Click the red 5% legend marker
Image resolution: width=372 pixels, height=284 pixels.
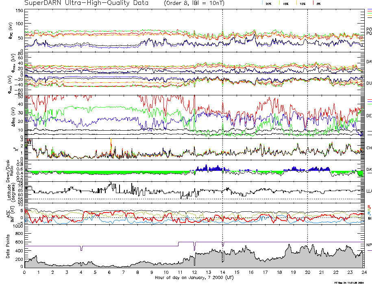pos(318,3)
